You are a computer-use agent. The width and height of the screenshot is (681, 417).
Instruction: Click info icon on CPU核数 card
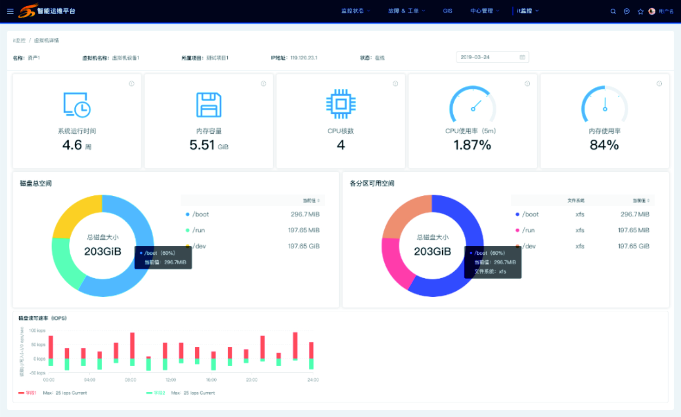(x=395, y=84)
